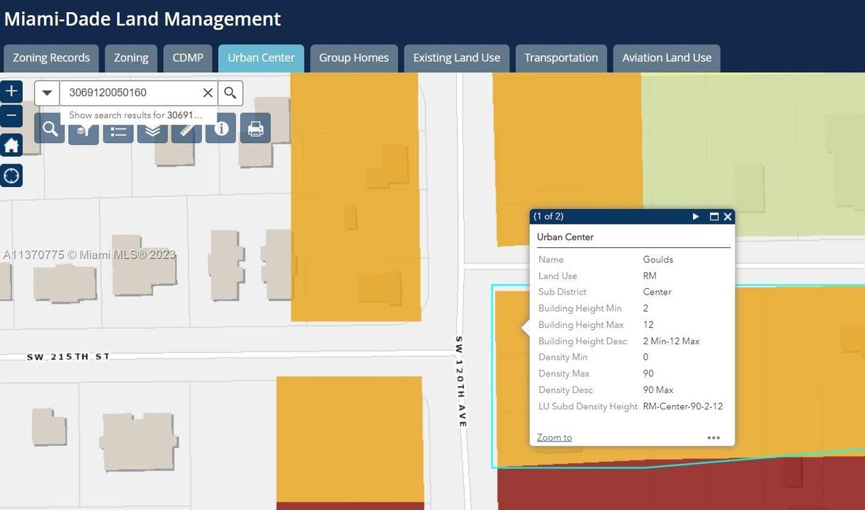The image size is (865, 510).
Task: Open the Existing Land Use tab
Action: tap(456, 58)
